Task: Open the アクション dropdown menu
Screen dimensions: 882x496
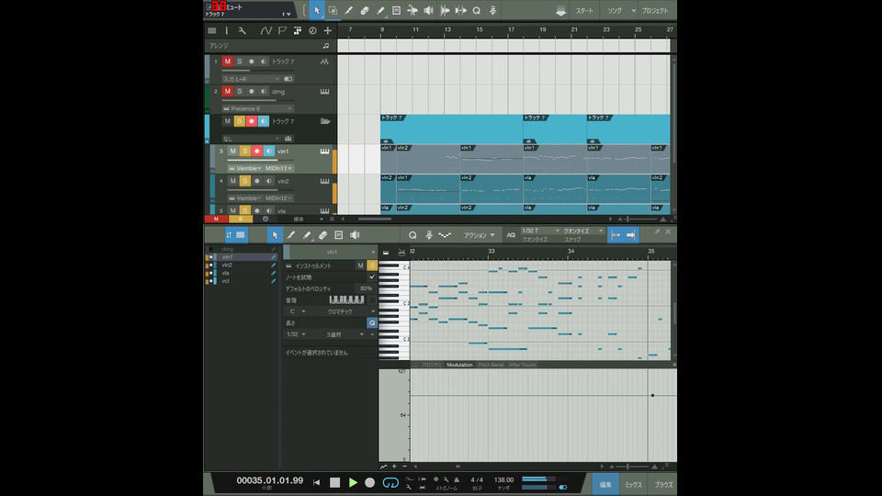Action: [x=480, y=235]
